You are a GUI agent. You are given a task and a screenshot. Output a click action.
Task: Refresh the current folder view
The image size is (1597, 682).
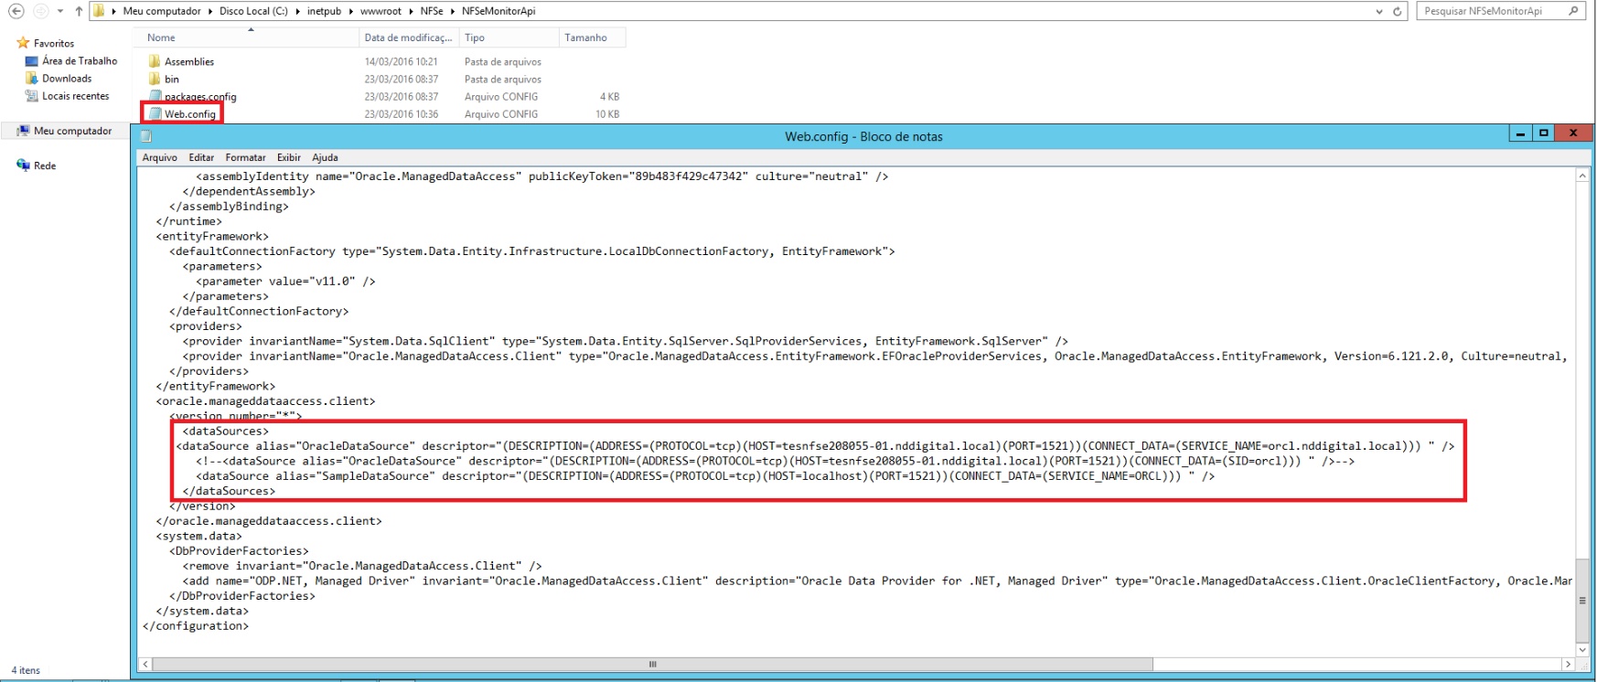[1397, 11]
